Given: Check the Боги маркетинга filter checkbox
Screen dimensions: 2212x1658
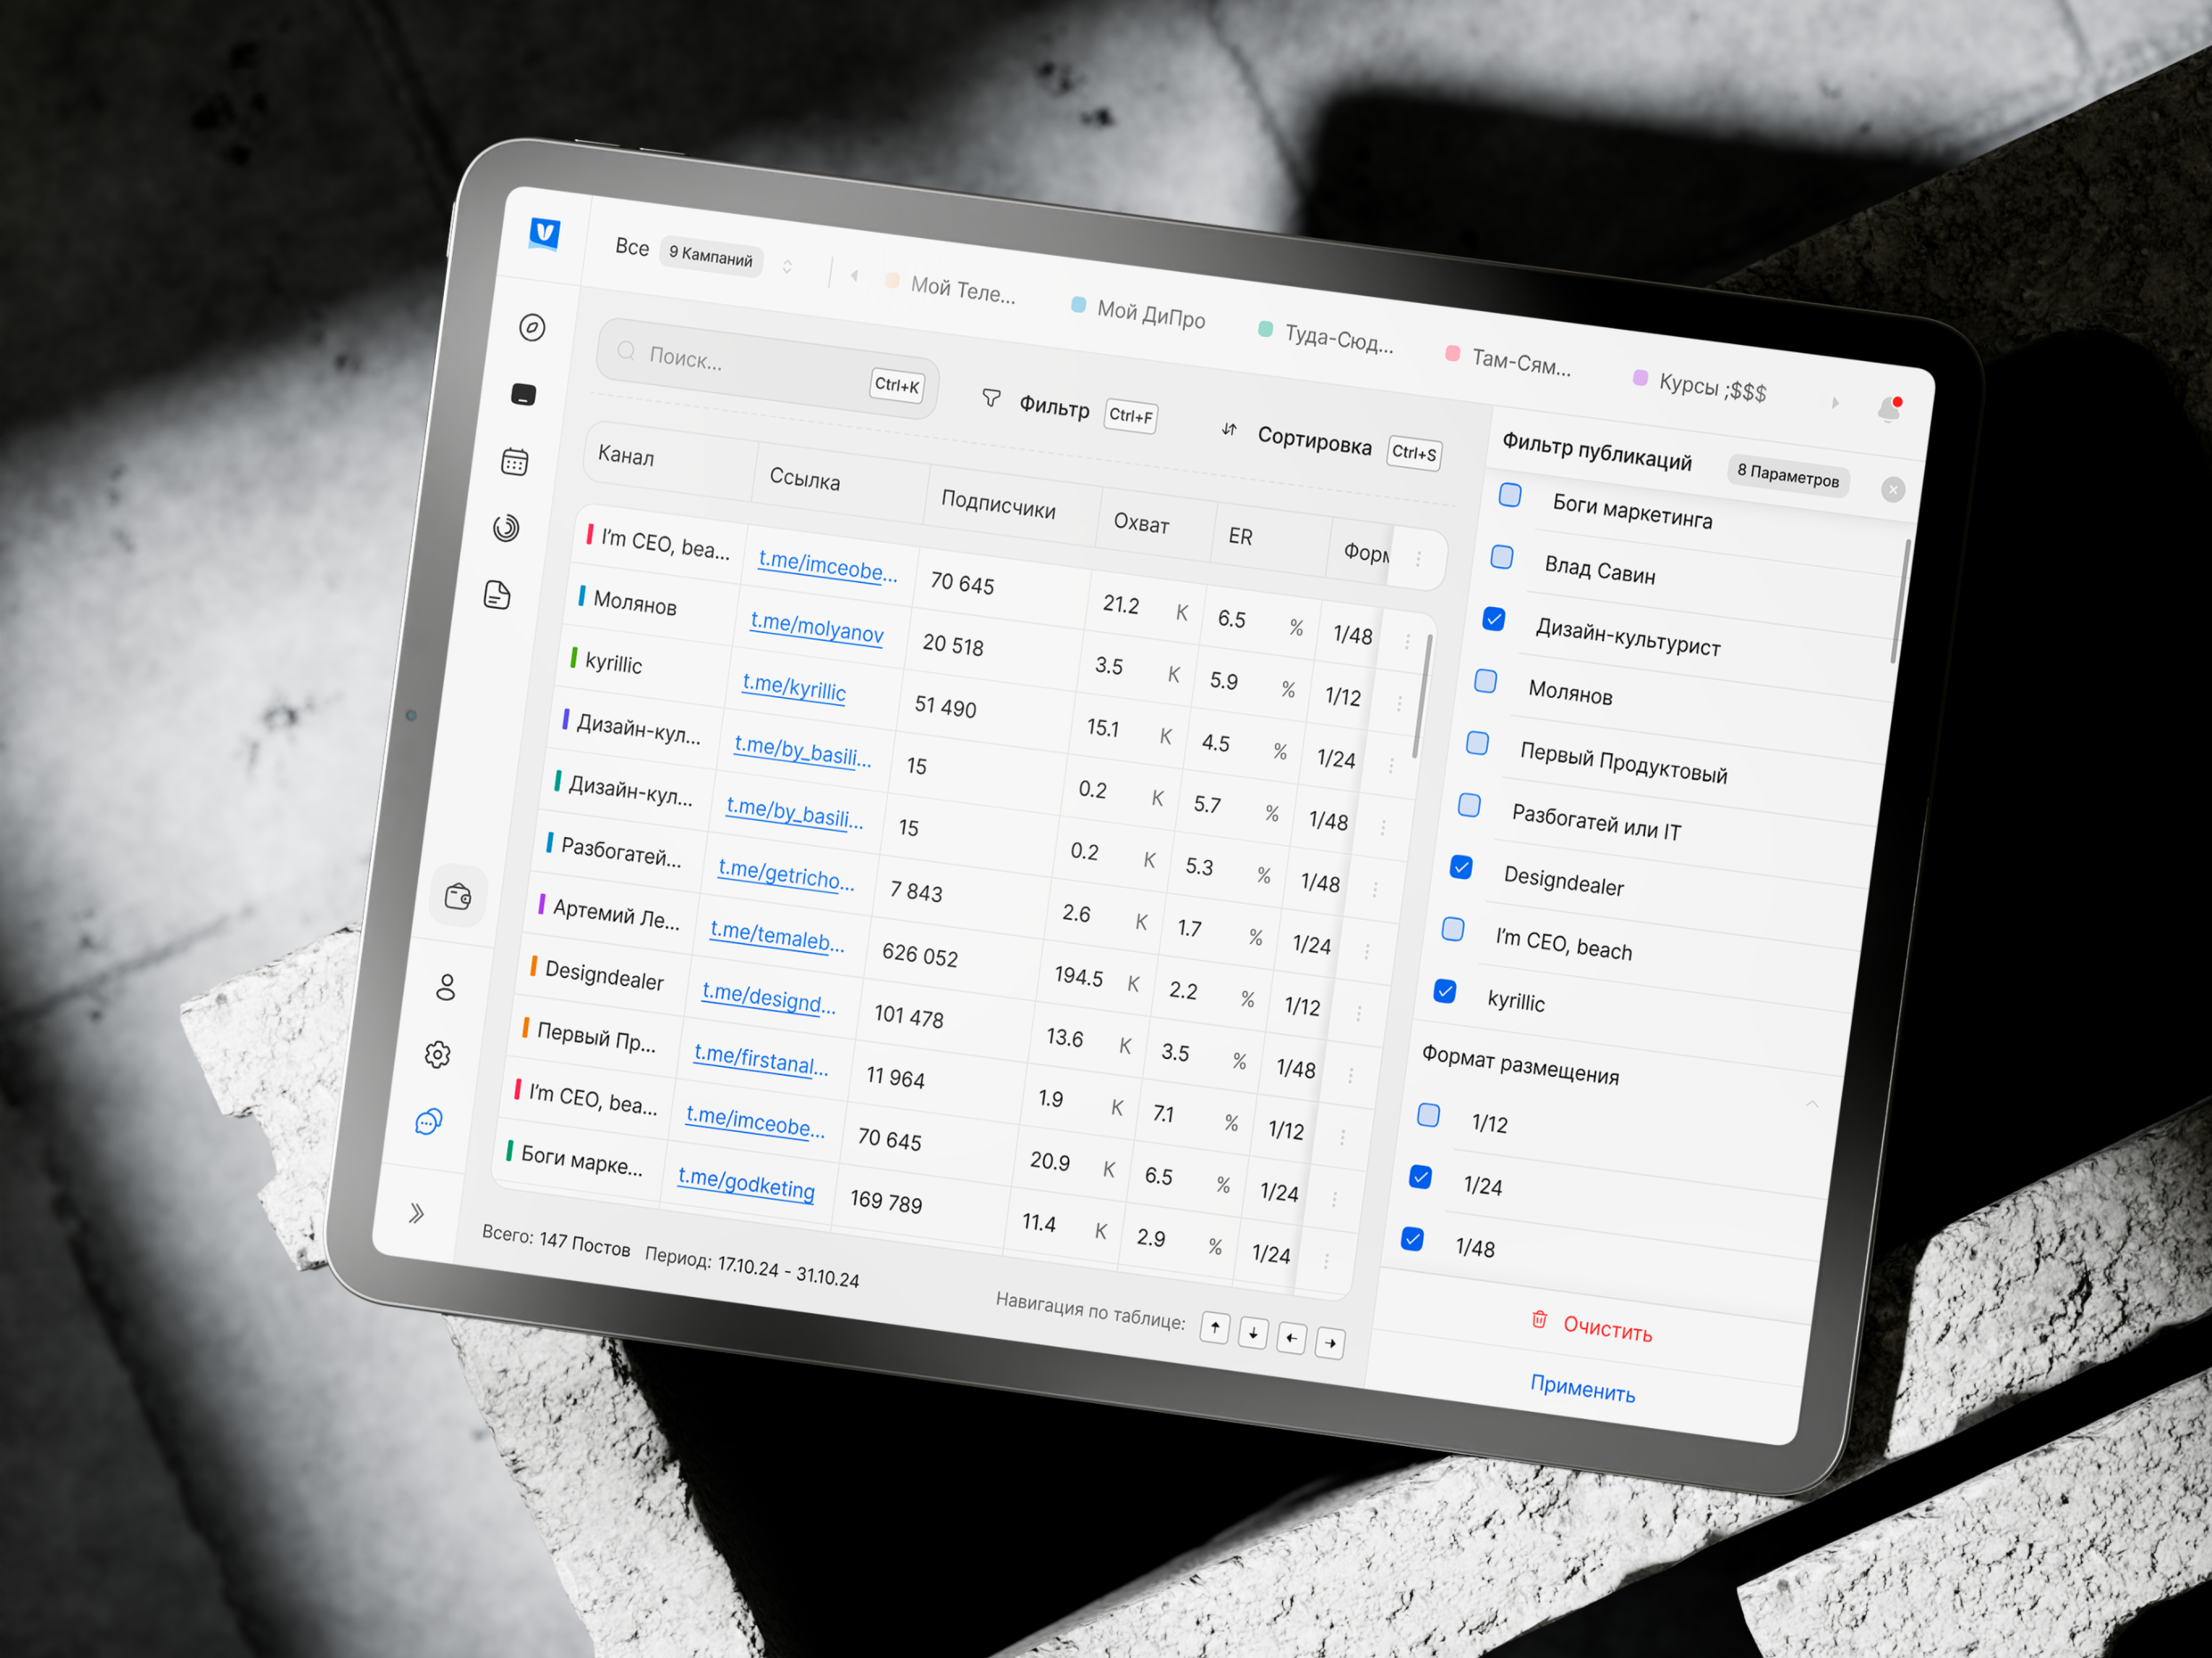Looking at the screenshot, I should (1510, 495).
